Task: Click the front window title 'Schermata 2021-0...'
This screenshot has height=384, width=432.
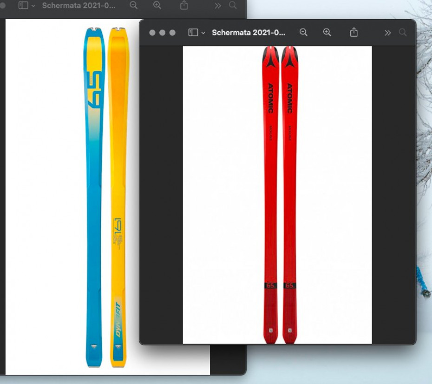Action: [249, 33]
